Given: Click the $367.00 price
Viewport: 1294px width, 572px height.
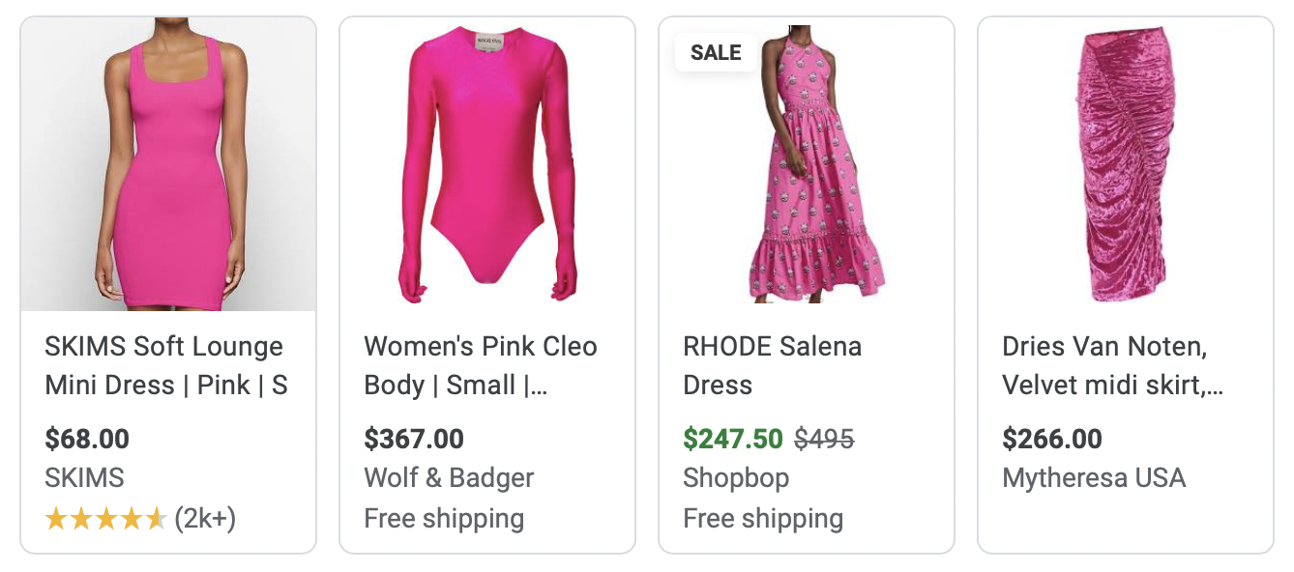Looking at the screenshot, I should [414, 439].
